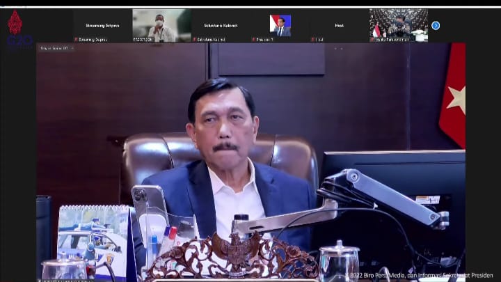Click muted mic icon on Host tile
The image size is (501, 282).
click(x=313, y=40)
